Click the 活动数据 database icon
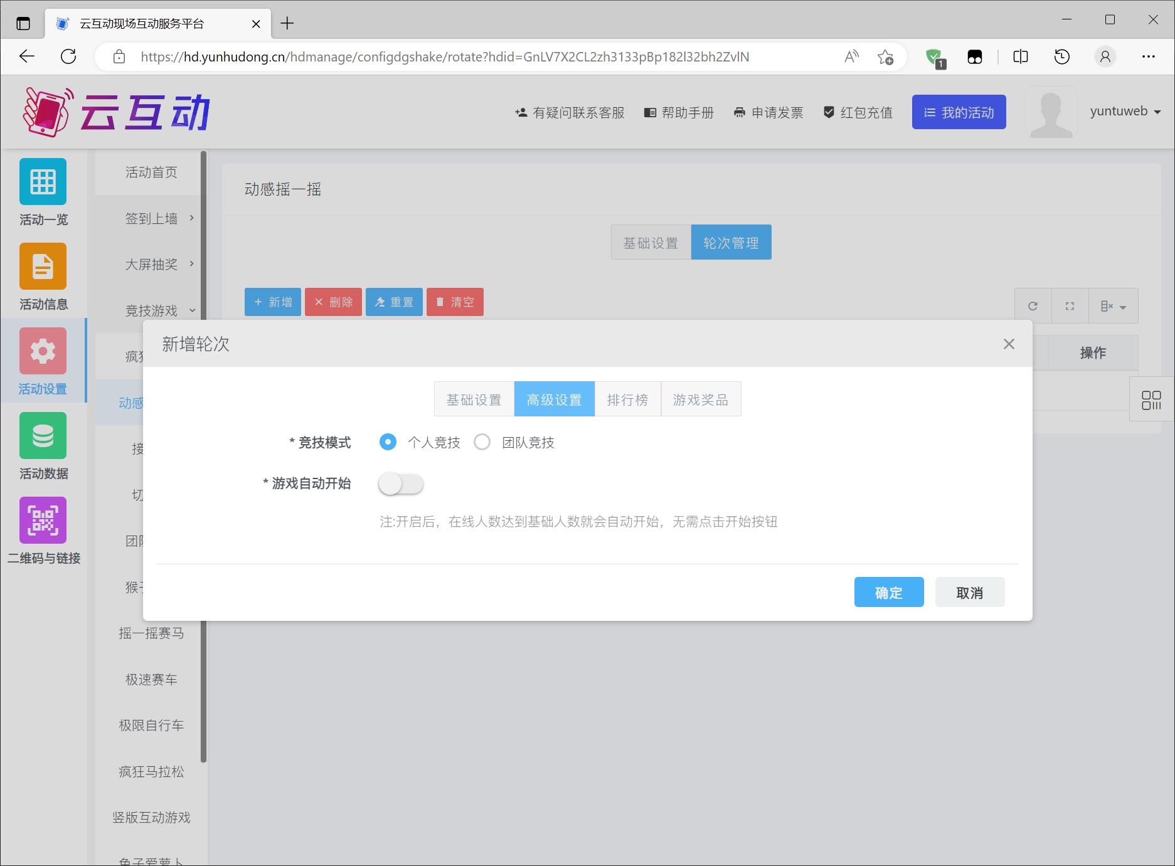Viewport: 1175px width, 866px height. click(43, 436)
